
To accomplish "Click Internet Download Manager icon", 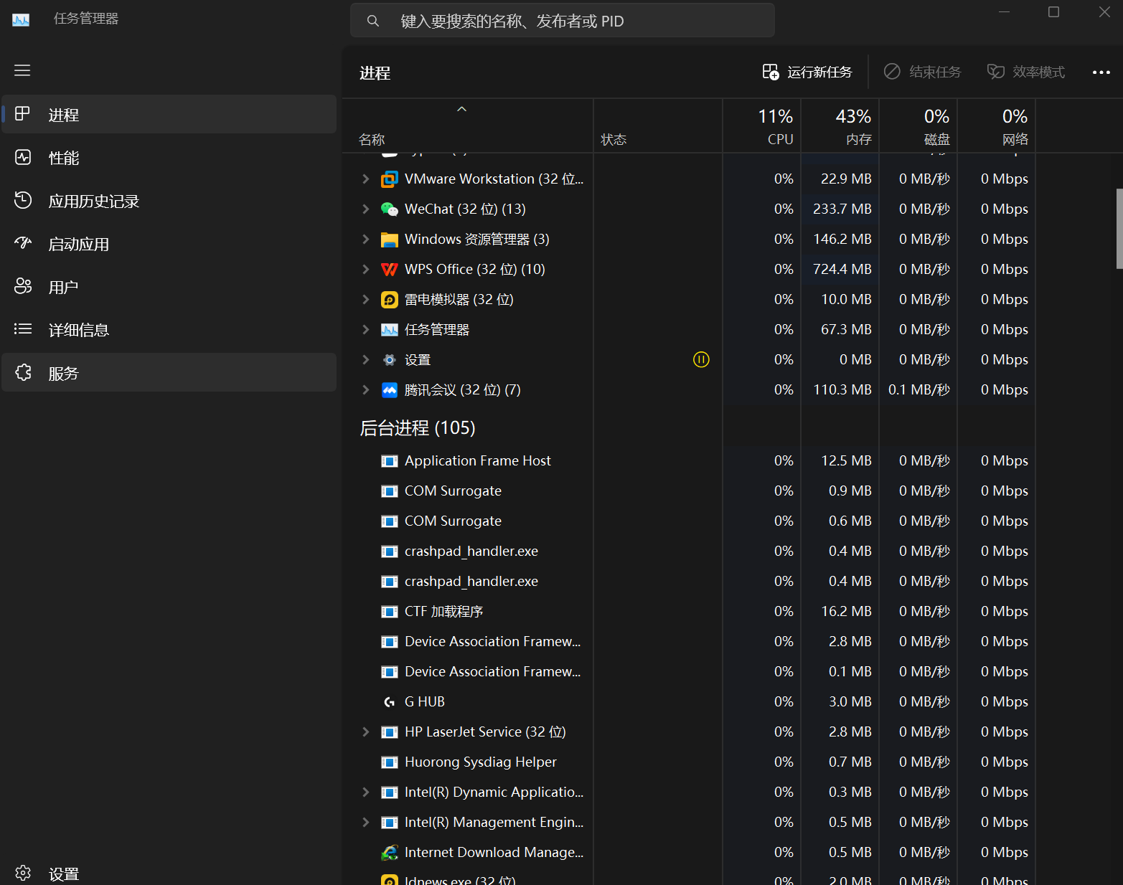I will (389, 852).
